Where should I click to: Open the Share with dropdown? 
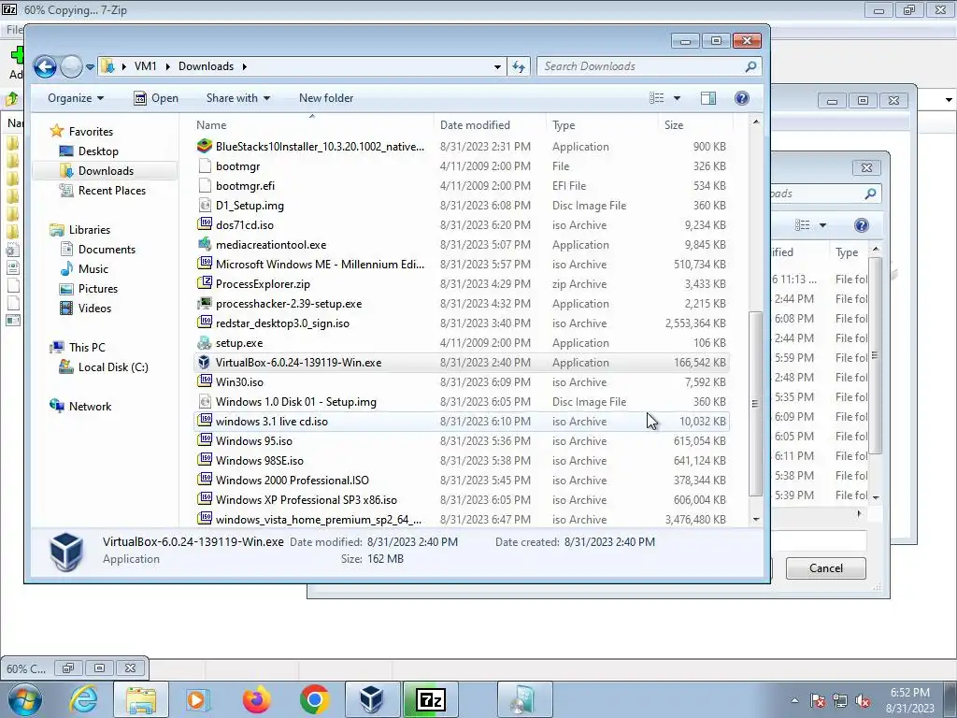pyautogui.click(x=238, y=98)
